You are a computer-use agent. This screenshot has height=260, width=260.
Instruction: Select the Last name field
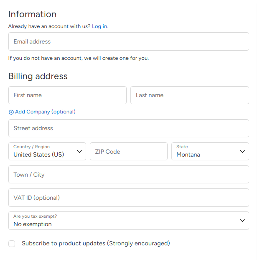click(189, 95)
